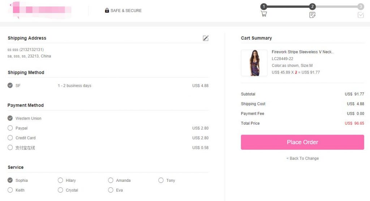
Task: Select Keith as service representative
Action: pos(10,190)
